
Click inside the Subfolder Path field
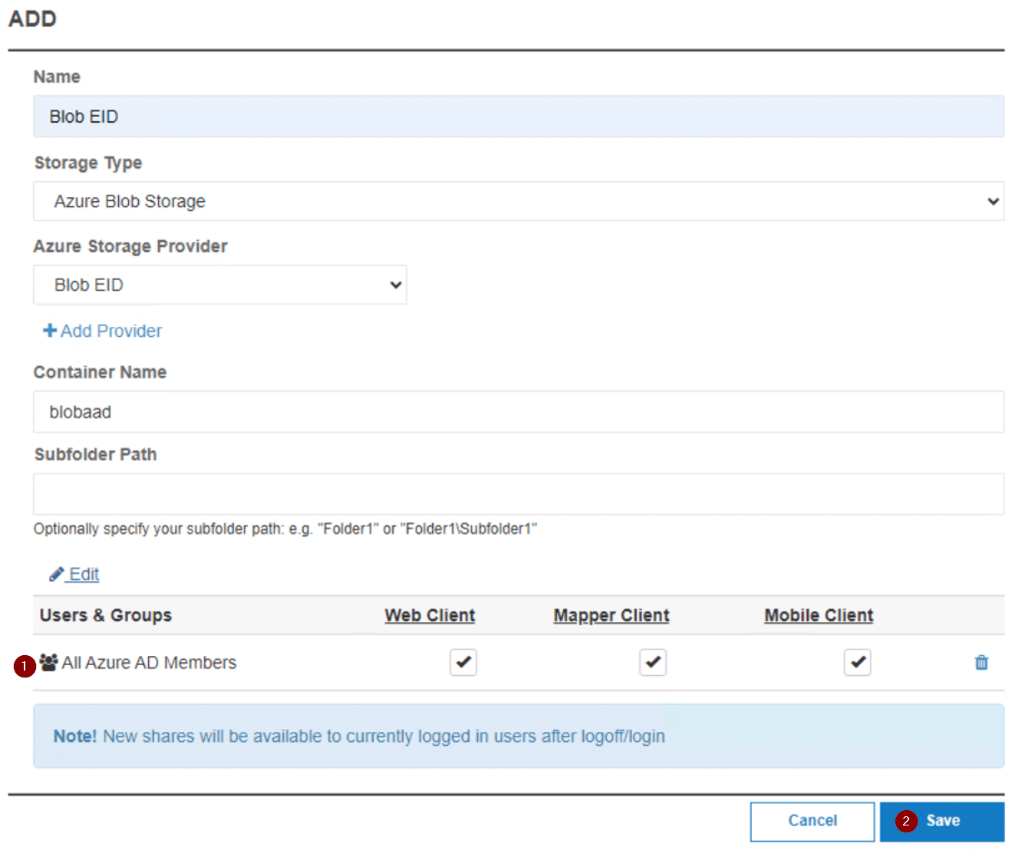[x=519, y=493]
